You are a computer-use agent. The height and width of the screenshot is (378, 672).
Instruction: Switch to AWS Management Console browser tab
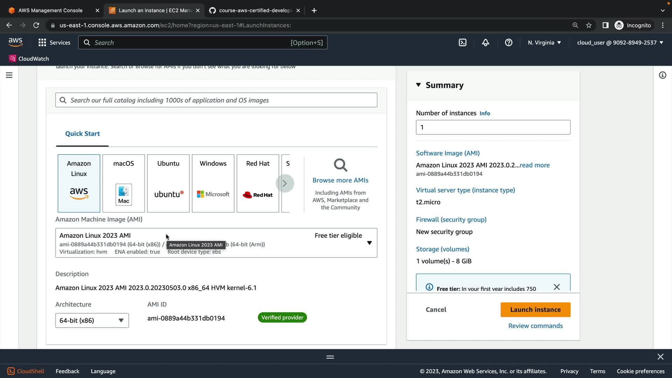50,10
